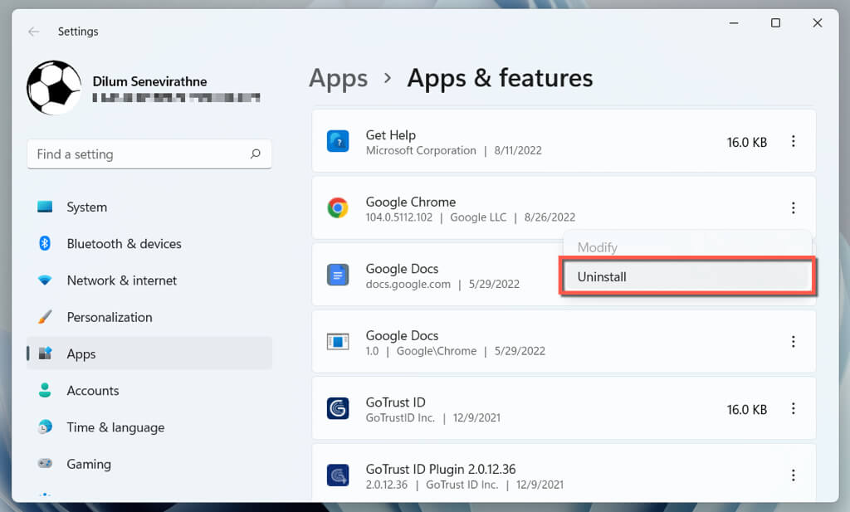The image size is (850, 512).
Task: Click the 16.0 KB size for Get Help
Action: pyautogui.click(x=747, y=142)
